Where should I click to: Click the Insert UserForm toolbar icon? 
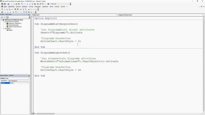pyautogui.click(x=5, y=4)
